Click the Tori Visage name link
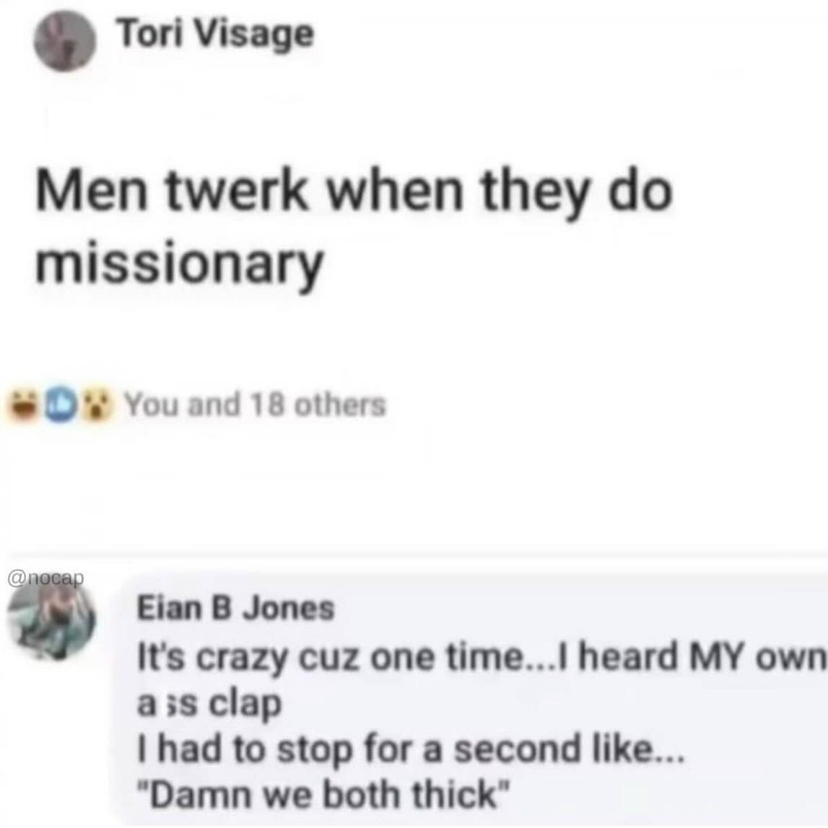 [216, 35]
